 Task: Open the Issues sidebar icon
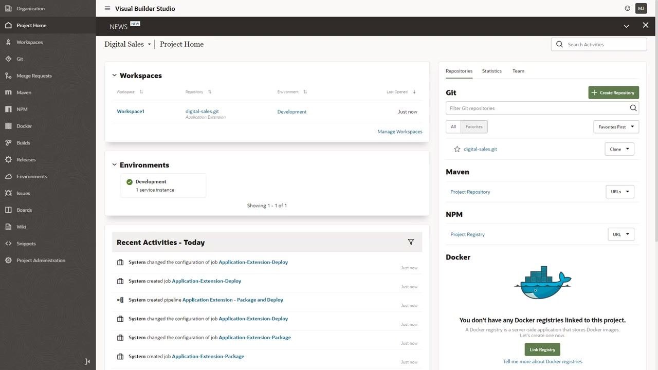8,193
